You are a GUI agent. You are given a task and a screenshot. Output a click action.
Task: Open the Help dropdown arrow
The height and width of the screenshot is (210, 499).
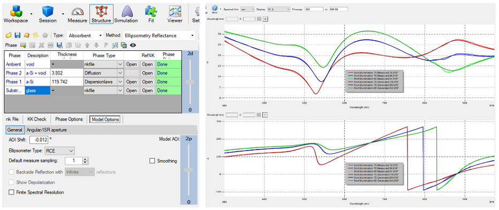220,9
